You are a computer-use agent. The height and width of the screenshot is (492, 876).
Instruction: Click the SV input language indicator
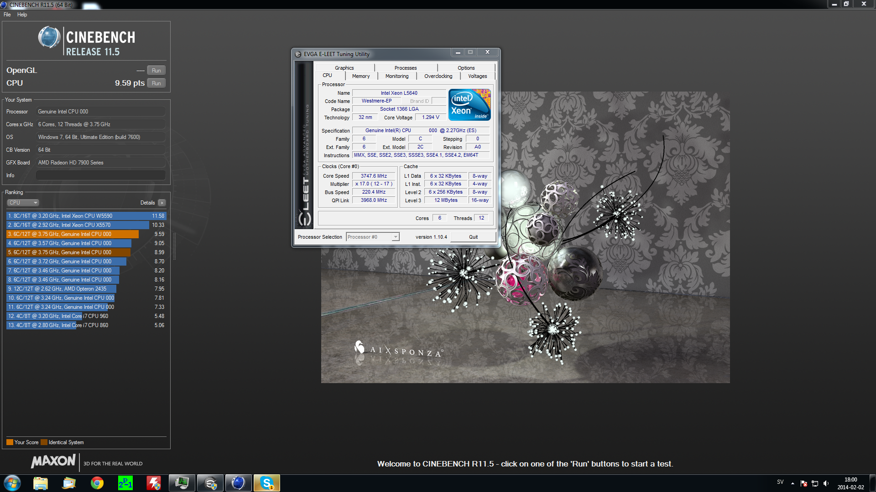click(x=780, y=482)
